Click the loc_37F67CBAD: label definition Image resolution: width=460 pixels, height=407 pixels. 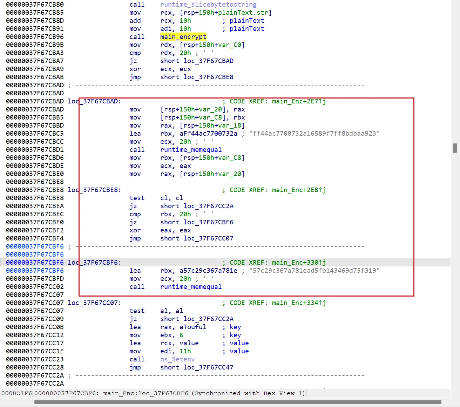94,101
